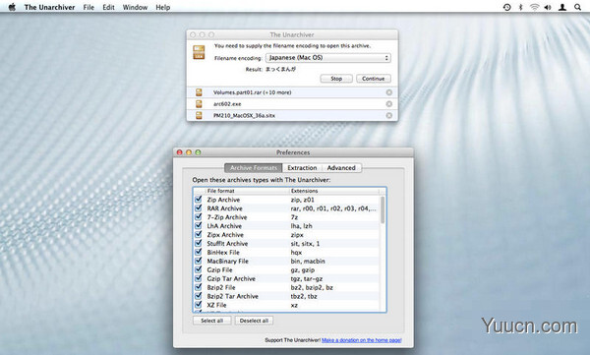Open the Filename encoding dropdown
The width and height of the screenshot is (590, 355).
[328, 58]
